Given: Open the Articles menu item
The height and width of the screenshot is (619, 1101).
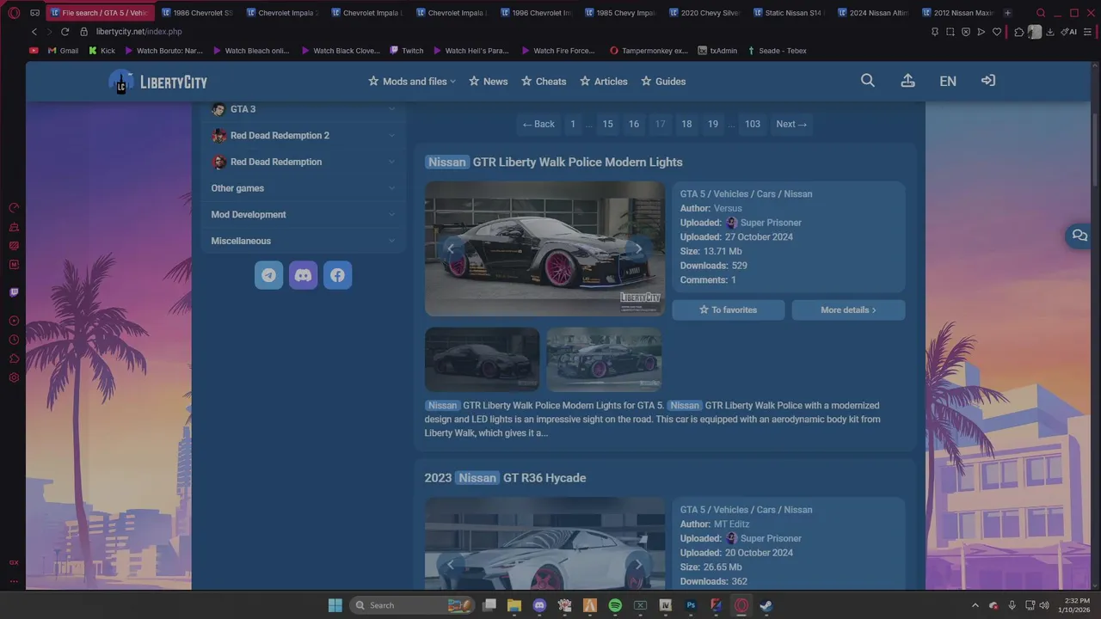Looking at the screenshot, I should pyautogui.click(x=604, y=82).
